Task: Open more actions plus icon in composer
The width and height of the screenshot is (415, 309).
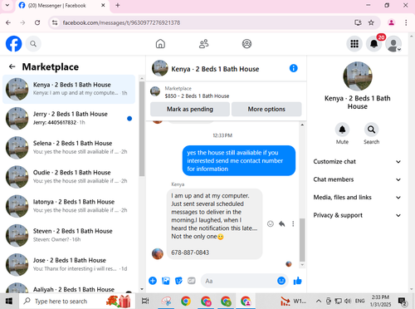Action: pos(153,281)
